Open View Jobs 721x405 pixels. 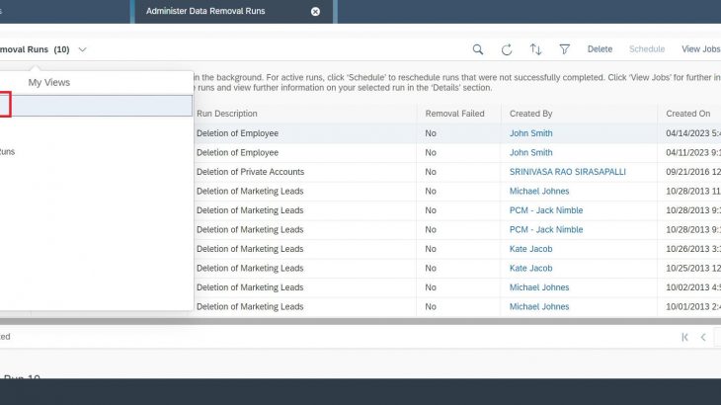701,49
